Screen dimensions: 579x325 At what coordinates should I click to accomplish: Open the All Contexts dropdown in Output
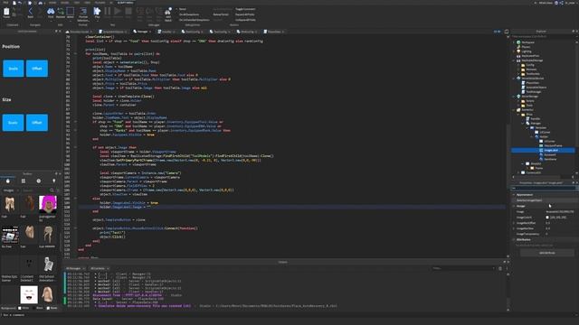coord(100,268)
